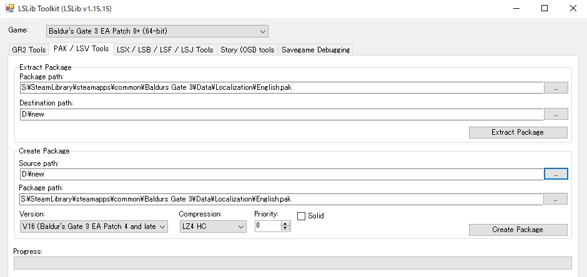Increase Priority with the up arrow
587x277 pixels.
[285, 223]
